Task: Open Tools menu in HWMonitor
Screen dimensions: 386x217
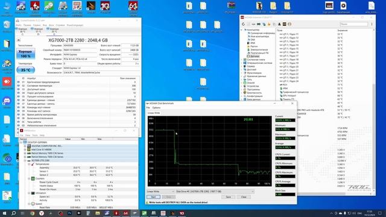Action: pyautogui.click(x=35, y=135)
